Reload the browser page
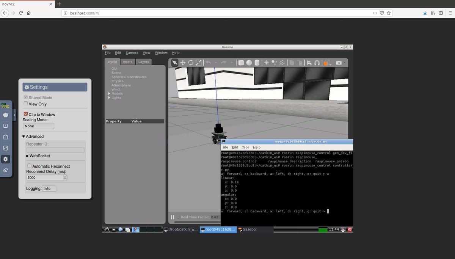The image size is (455, 259). click(21, 13)
